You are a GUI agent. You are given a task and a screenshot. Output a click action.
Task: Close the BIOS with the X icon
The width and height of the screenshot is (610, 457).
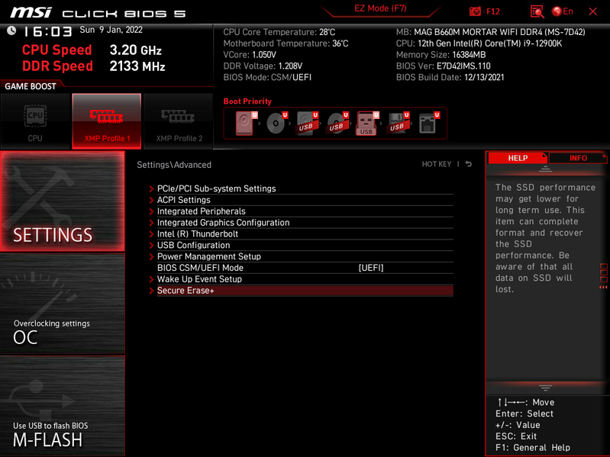pos(593,11)
